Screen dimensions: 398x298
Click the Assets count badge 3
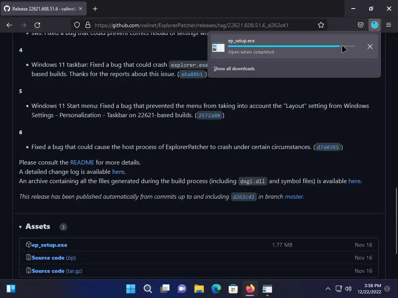point(63,227)
